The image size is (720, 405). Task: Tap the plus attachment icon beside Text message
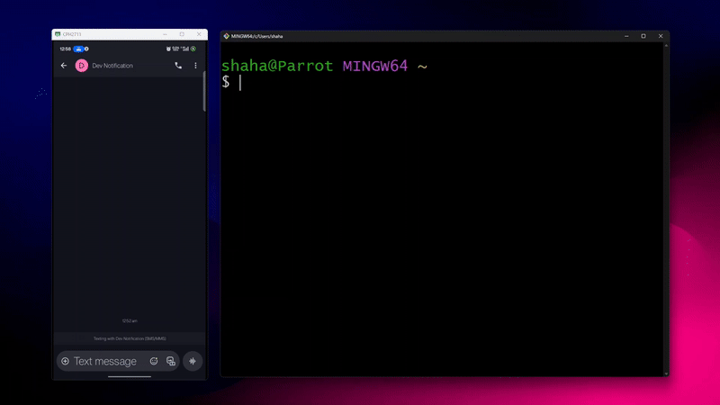point(65,361)
